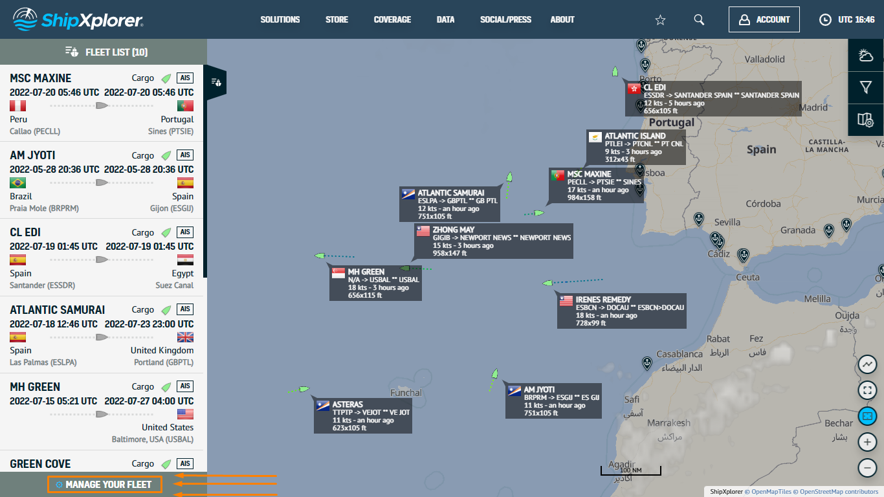Click the AIS badge for MSC MAXINE
The width and height of the screenshot is (884, 497).
coord(185,78)
